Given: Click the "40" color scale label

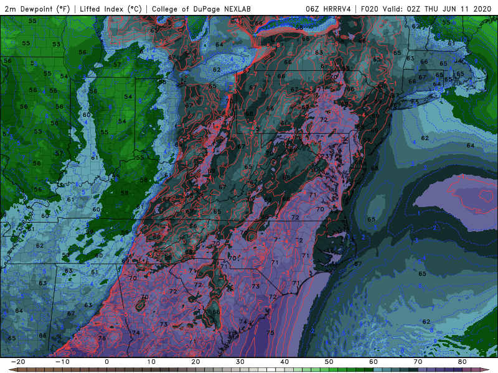Looking at the screenshot, I should coord(284,362).
